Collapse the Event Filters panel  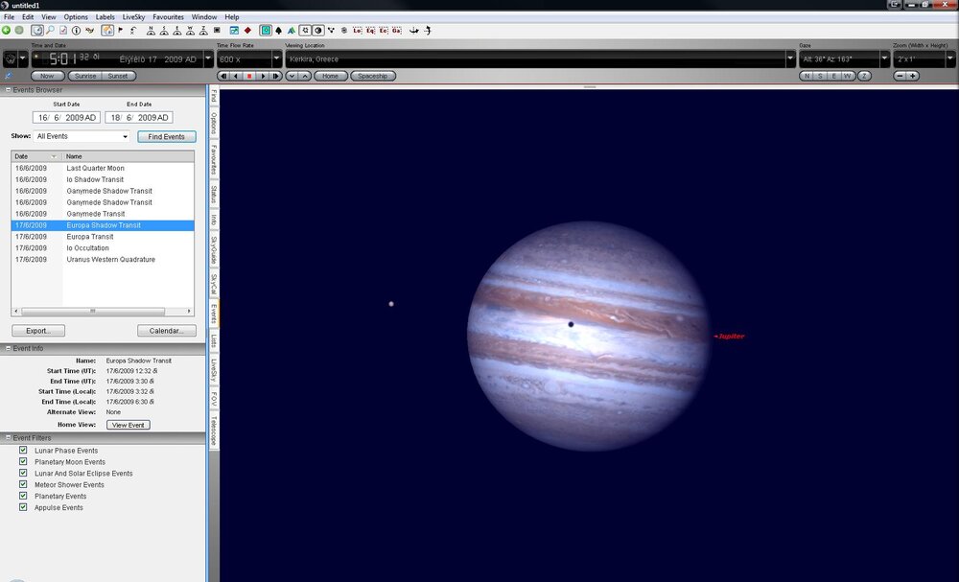pyautogui.click(x=9, y=438)
